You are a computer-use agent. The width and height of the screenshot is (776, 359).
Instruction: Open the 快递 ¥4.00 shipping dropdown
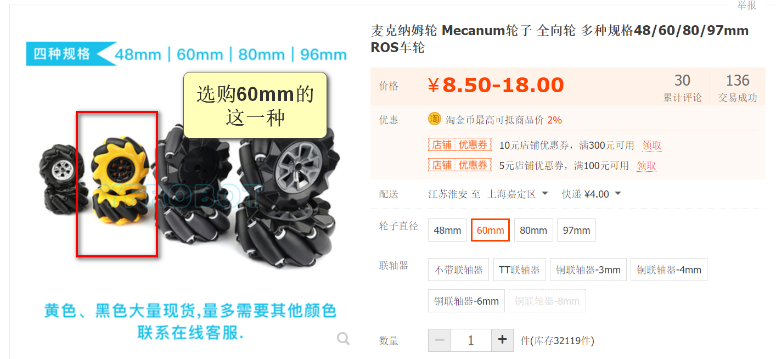point(592,194)
